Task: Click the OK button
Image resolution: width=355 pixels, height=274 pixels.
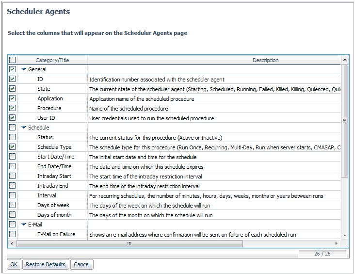Action: point(14,264)
